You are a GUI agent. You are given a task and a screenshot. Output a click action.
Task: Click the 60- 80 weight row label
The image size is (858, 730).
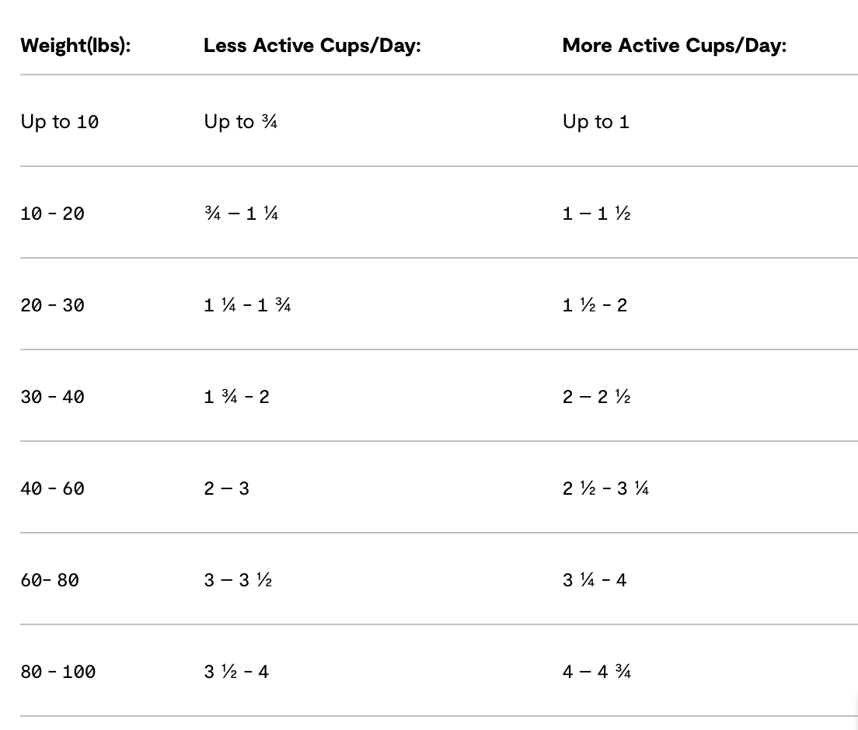[x=50, y=580]
